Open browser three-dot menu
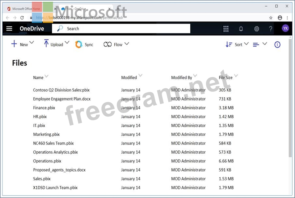The image size is (295, 198). (287, 18)
